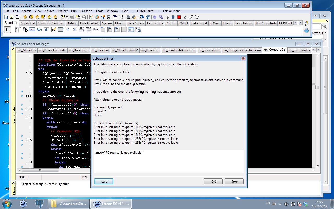Viewport: 334px width, 209px height.
Task: Pick the TToggleBox 'on' component icon
Action: [61, 30]
